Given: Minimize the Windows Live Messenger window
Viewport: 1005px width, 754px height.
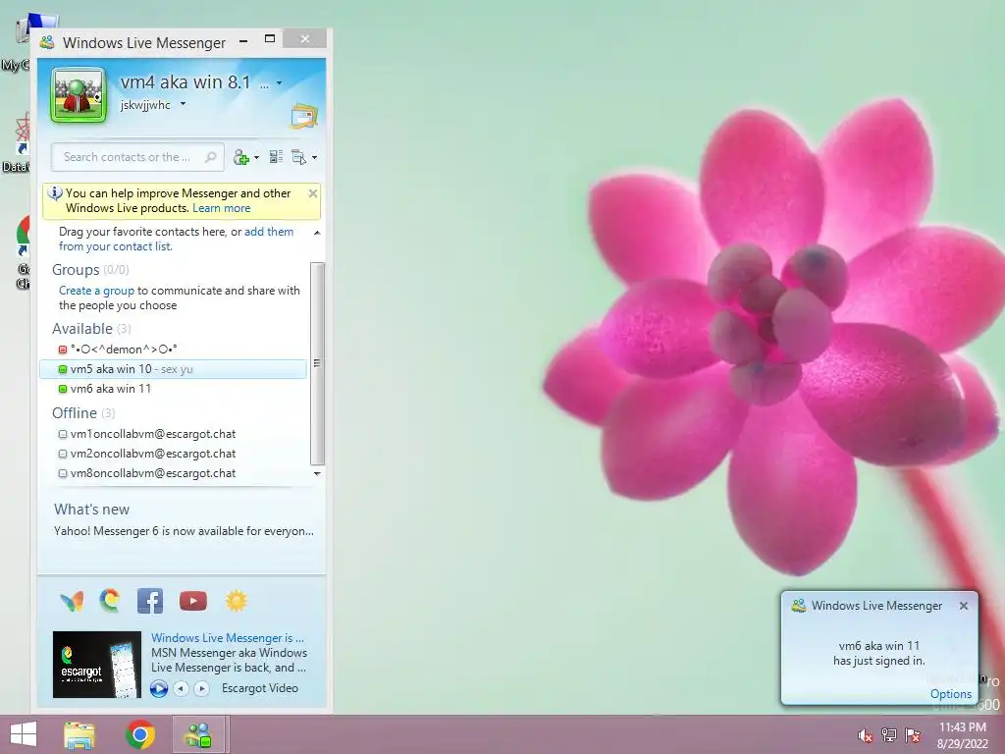Looking at the screenshot, I should pyautogui.click(x=243, y=41).
